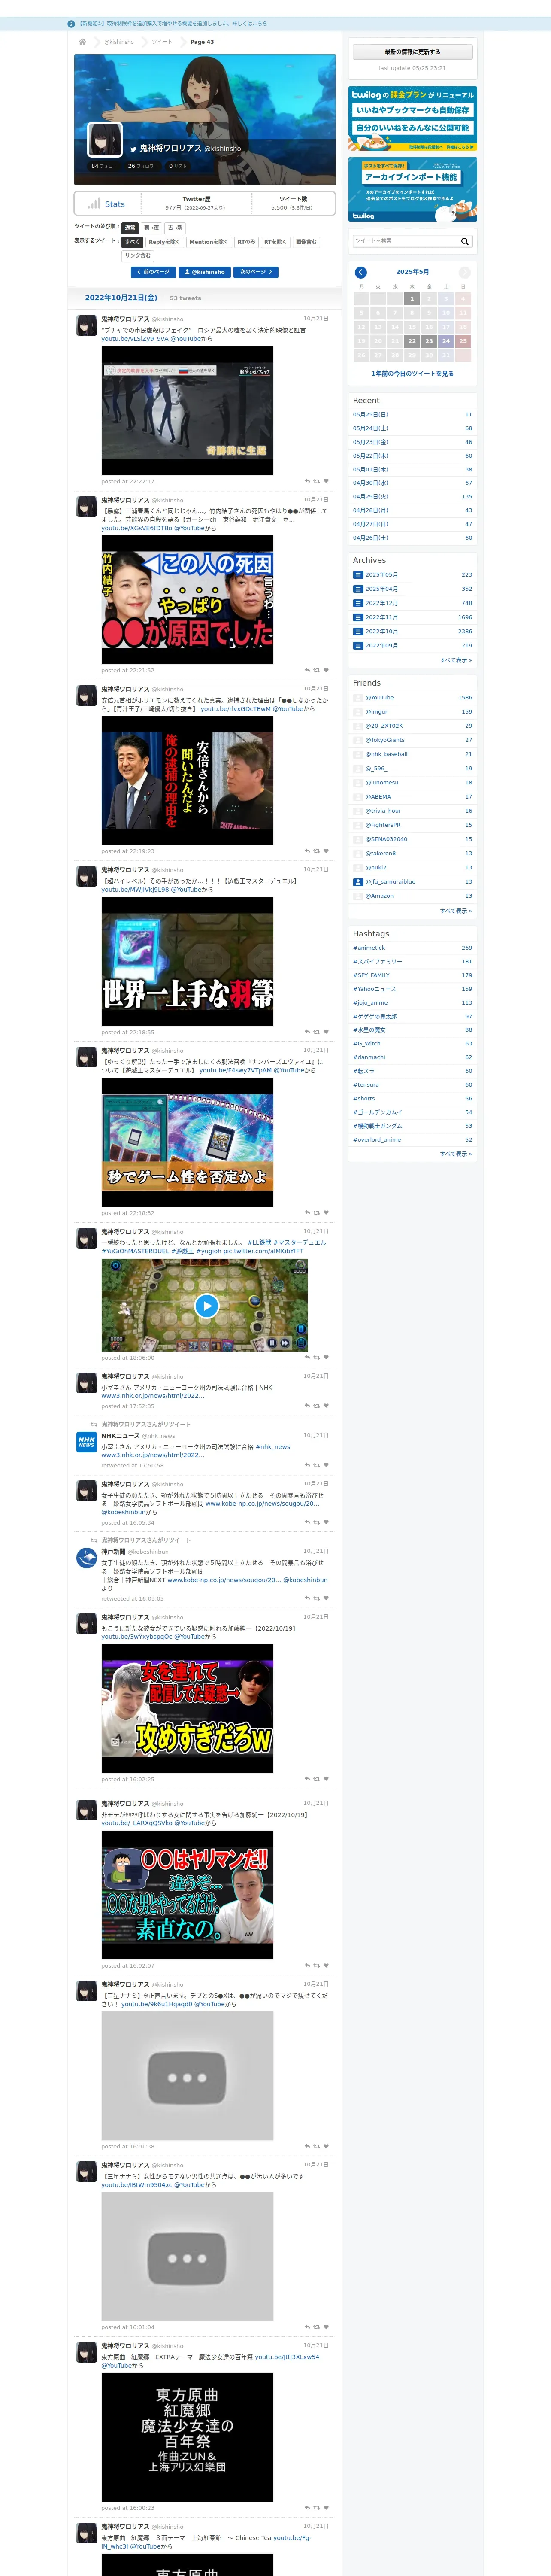Open the 東方原曲 紅魔郷 百年祭 video thumbnail

click(187, 2437)
